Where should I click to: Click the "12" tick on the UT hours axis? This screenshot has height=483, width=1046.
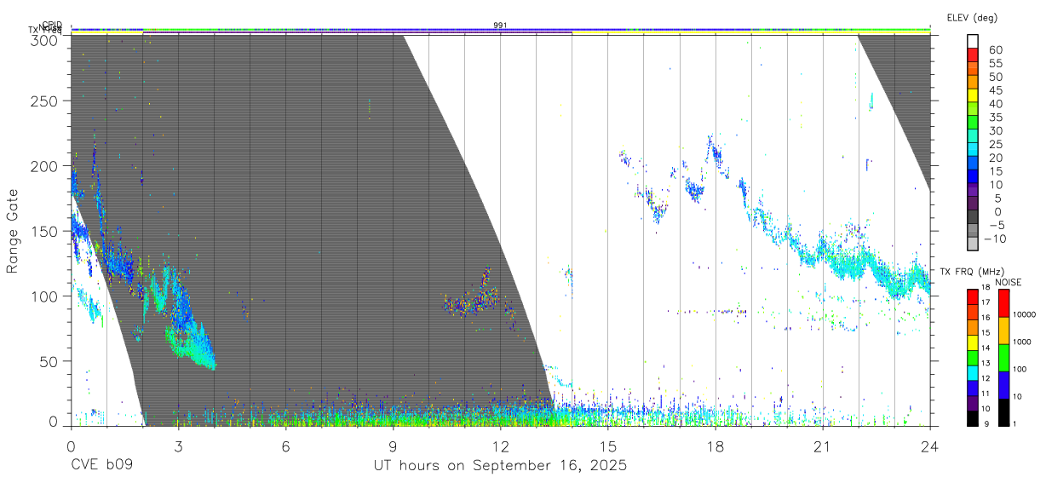tap(500, 446)
